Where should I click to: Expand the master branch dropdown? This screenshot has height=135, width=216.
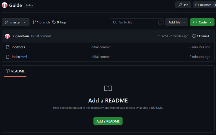[15, 22]
